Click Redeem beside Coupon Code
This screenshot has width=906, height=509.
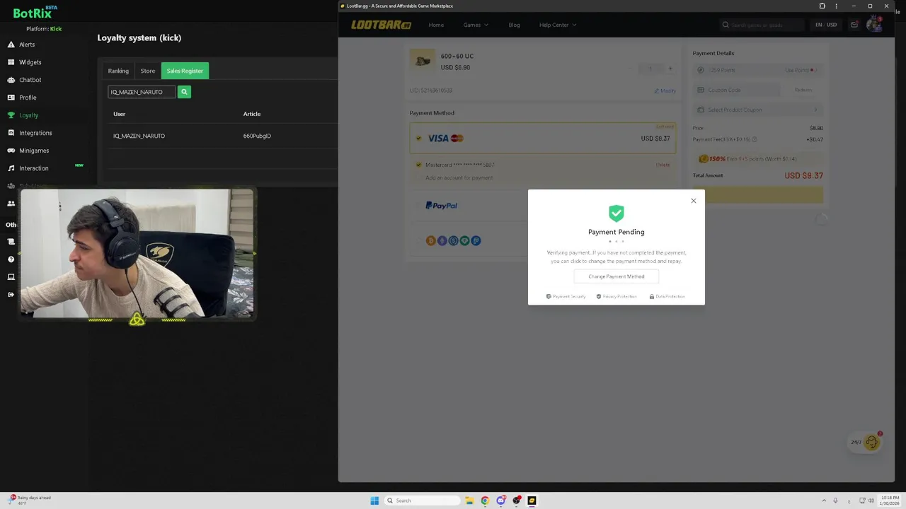click(x=803, y=90)
